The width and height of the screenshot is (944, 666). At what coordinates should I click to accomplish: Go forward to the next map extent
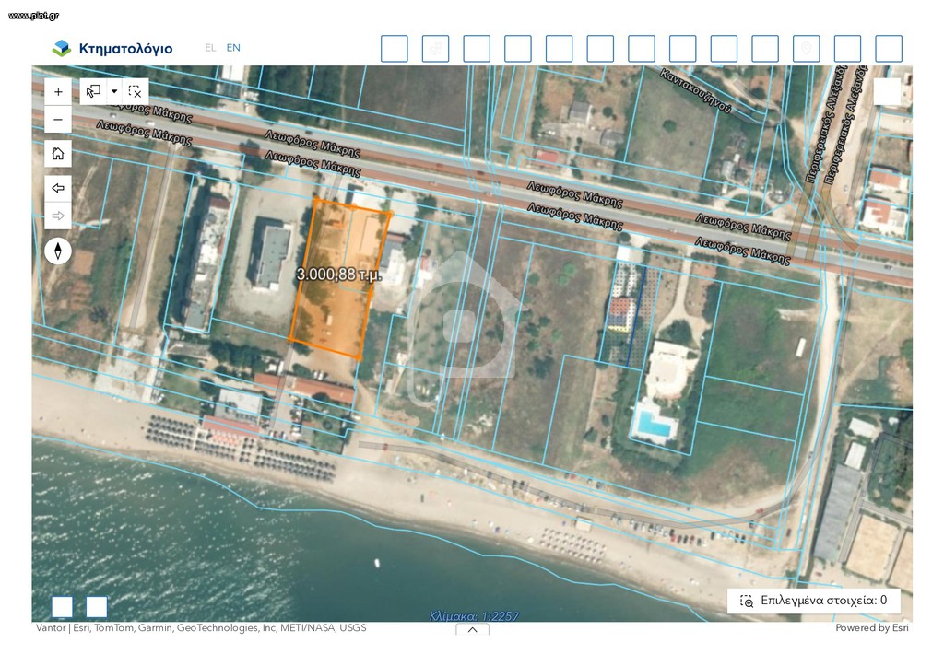point(58,216)
